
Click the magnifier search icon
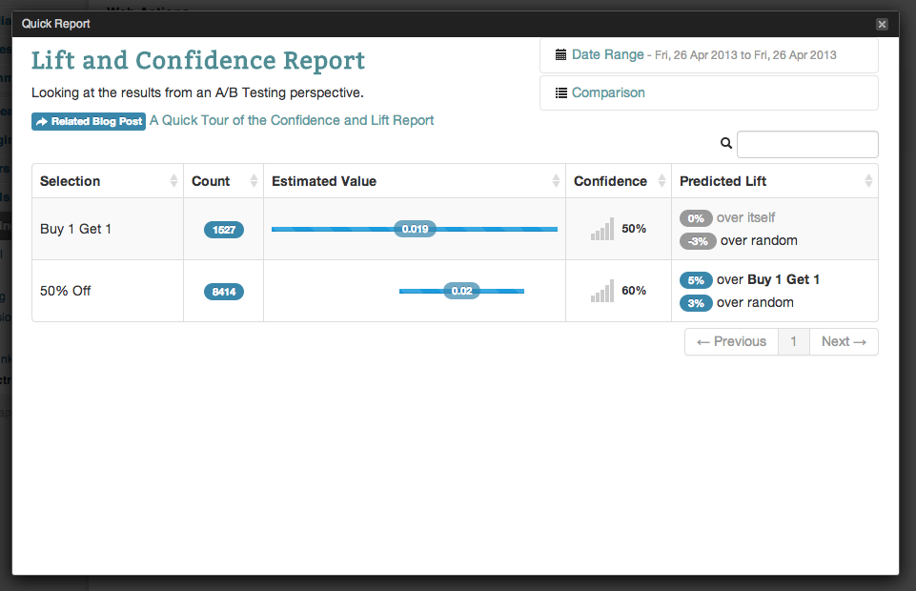point(726,144)
